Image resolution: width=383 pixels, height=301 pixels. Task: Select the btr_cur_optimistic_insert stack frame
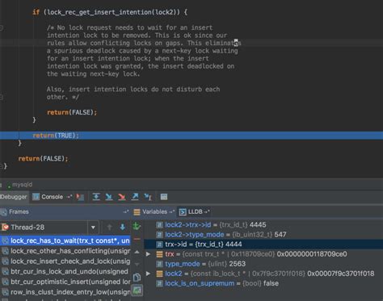pos(65,282)
